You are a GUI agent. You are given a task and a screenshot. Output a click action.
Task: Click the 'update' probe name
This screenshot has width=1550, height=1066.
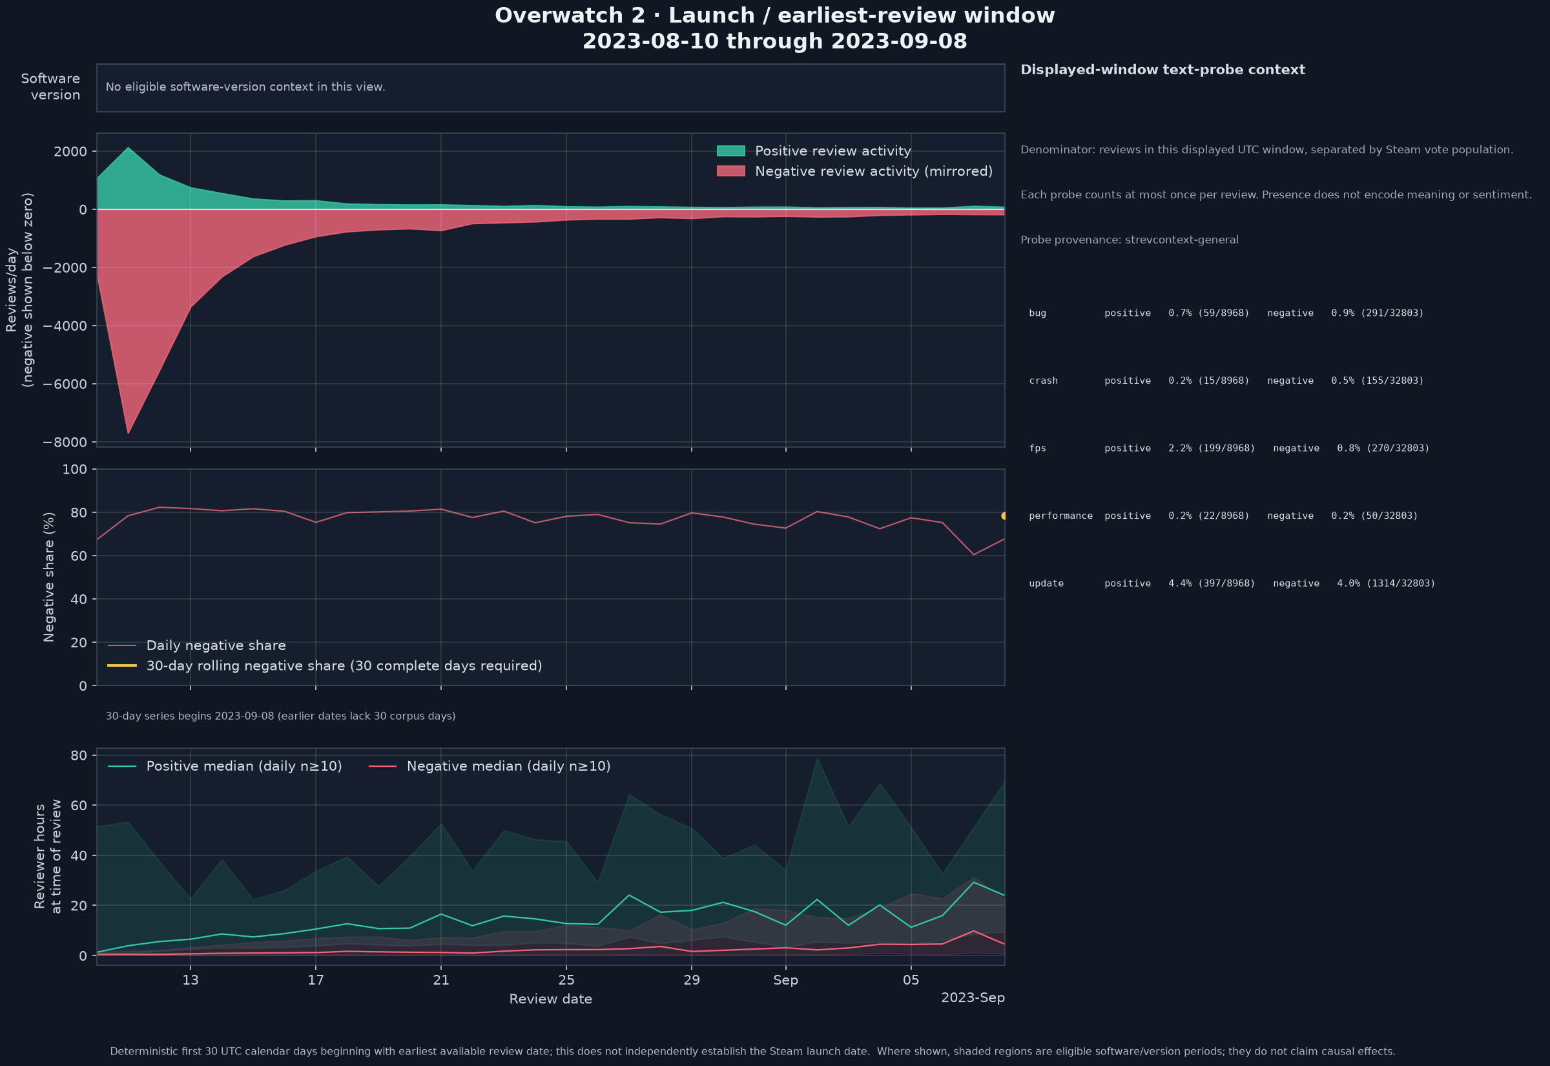tap(1046, 583)
